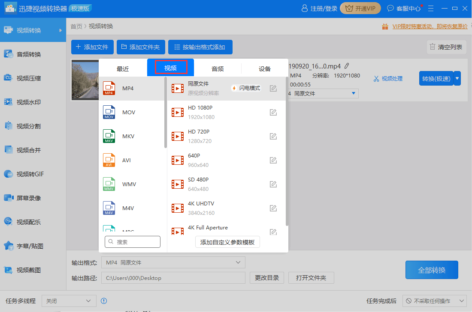The width and height of the screenshot is (472, 312).
Task: Switch to the 音频 tab
Action: pos(218,69)
